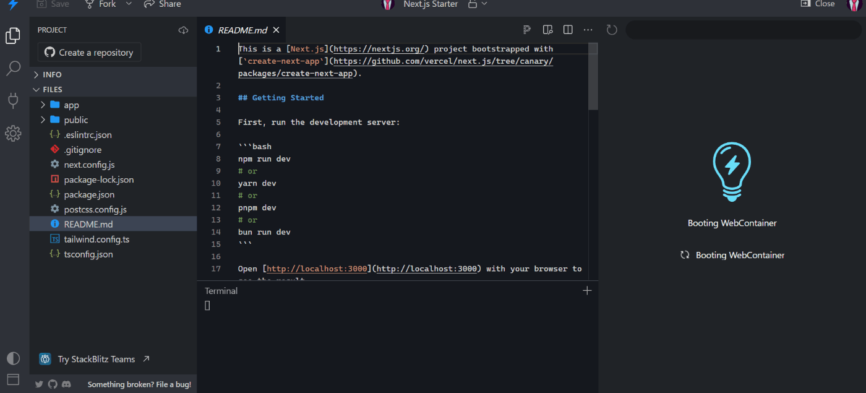The image size is (866, 393).
Task: Click the user avatar at top right
Action: click(854, 4)
